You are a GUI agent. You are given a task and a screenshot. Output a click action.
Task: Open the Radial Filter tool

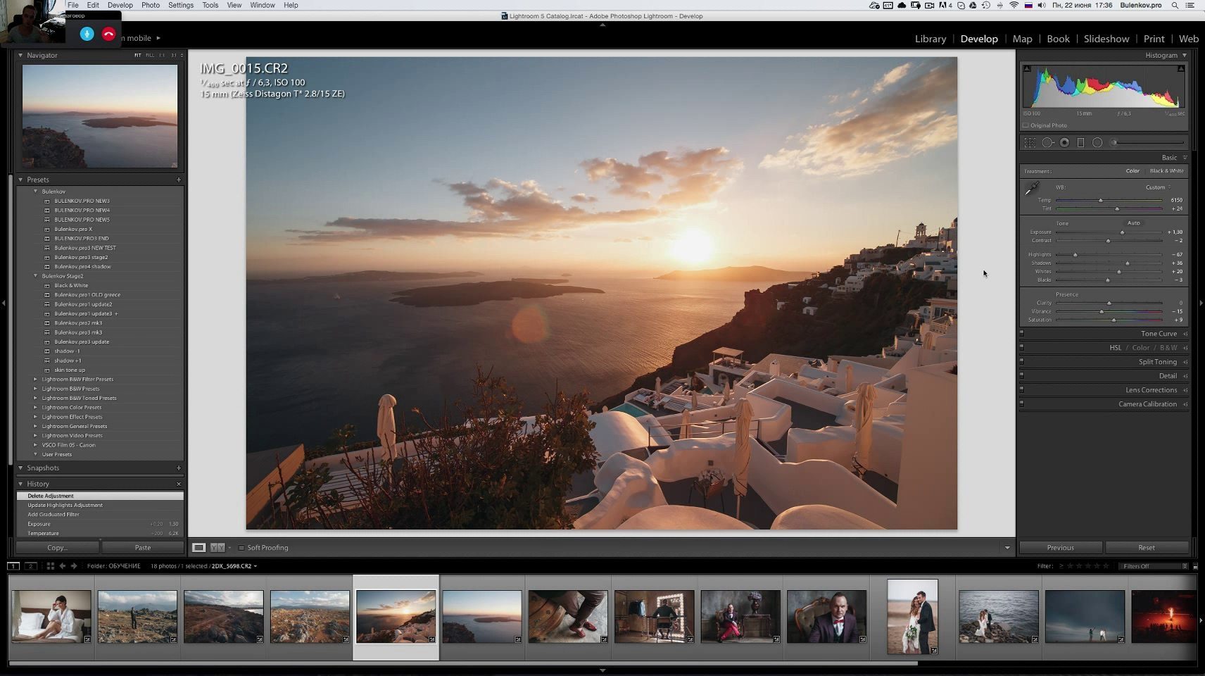pos(1097,143)
